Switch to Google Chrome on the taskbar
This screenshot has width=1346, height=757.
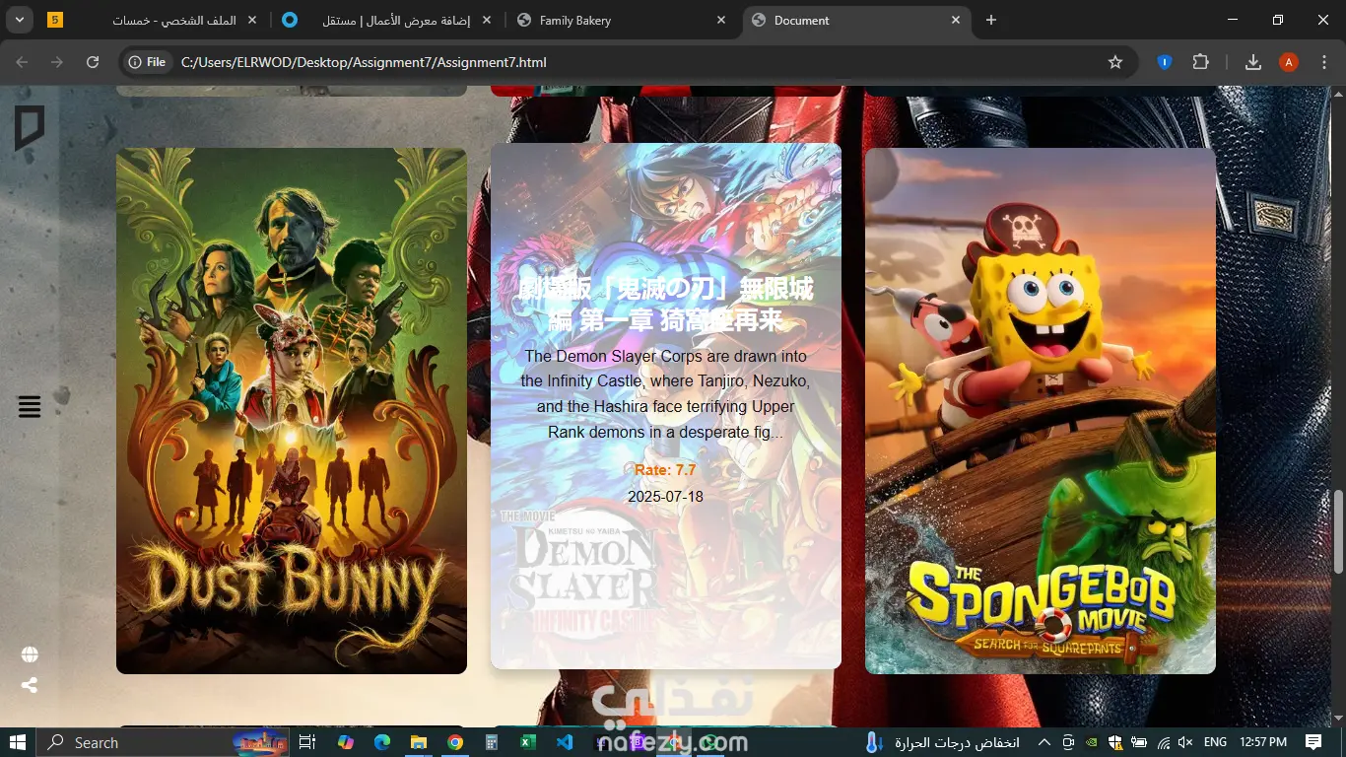455,742
